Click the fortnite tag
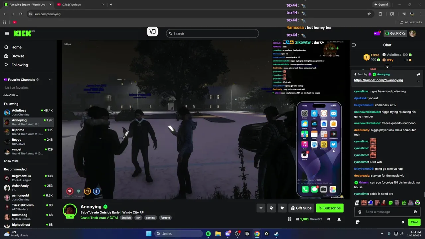The image size is (425, 239). pos(165,218)
